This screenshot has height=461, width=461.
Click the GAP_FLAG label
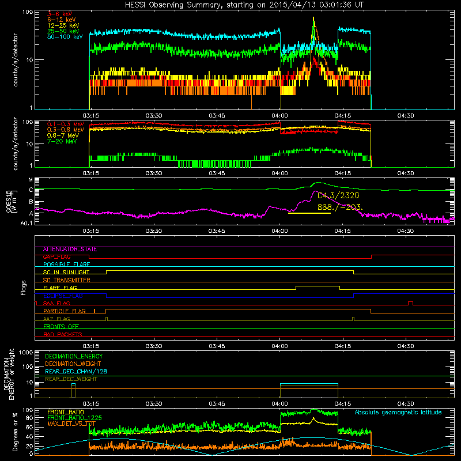[x=56, y=257]
